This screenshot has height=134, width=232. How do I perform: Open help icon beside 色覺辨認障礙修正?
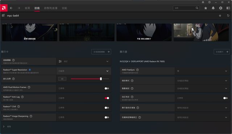pos(140,117)
